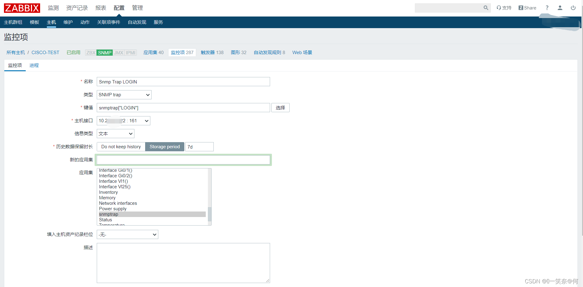Click the IPMI availability badge

pyautogui.click(x=131, y=53)
